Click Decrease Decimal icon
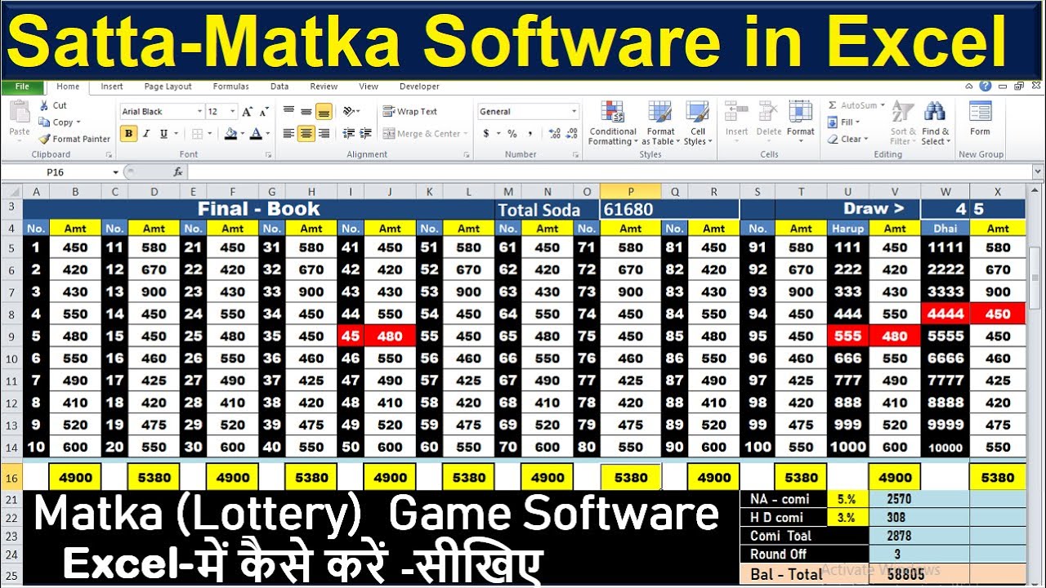1046x588 pixels. (571, 134)
